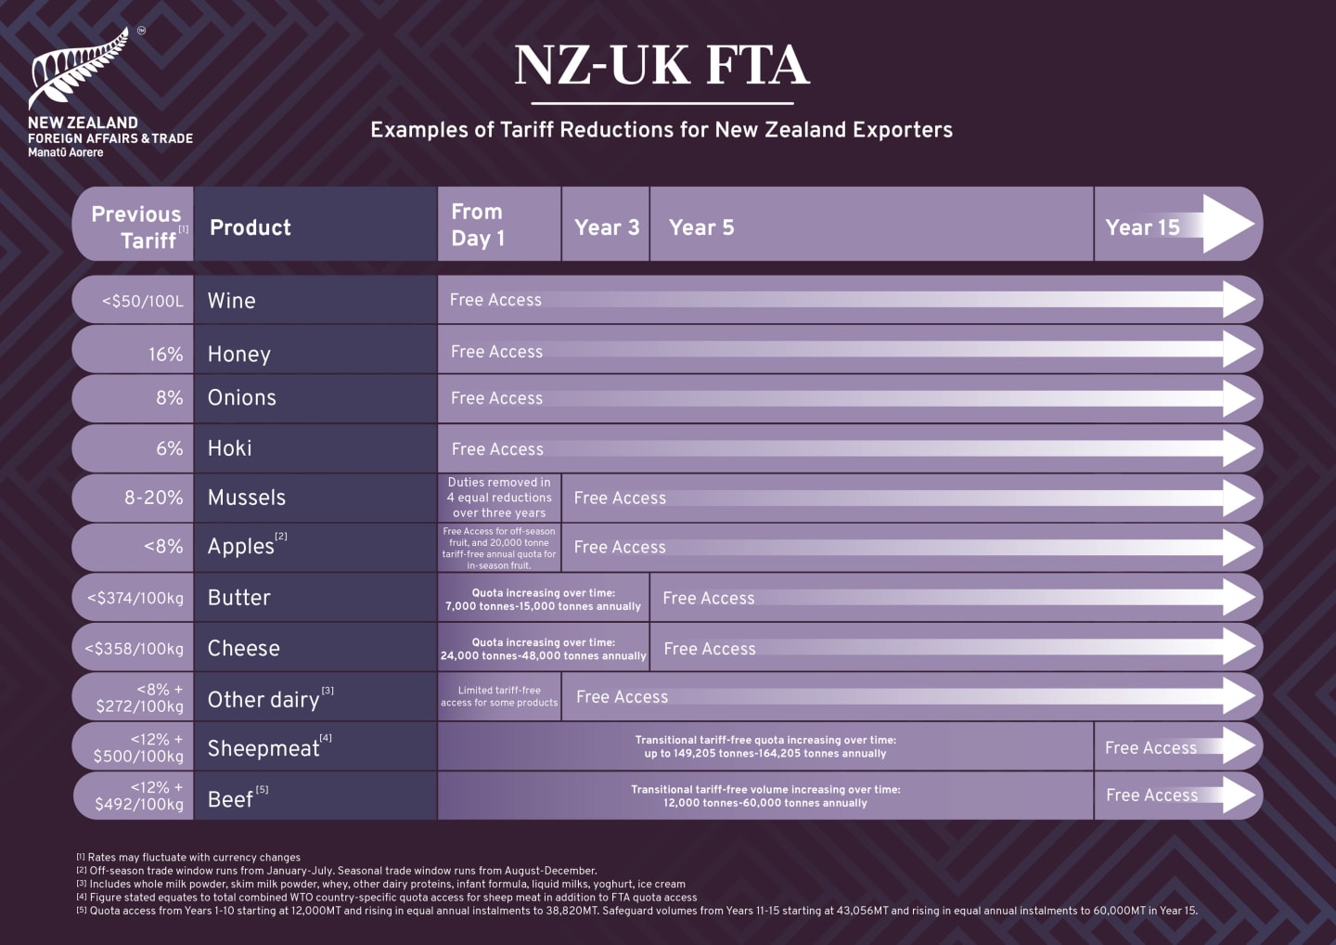Click the NZ-UK FTA title
Viewport: 1336px width, 945px height.
(662, 65)
